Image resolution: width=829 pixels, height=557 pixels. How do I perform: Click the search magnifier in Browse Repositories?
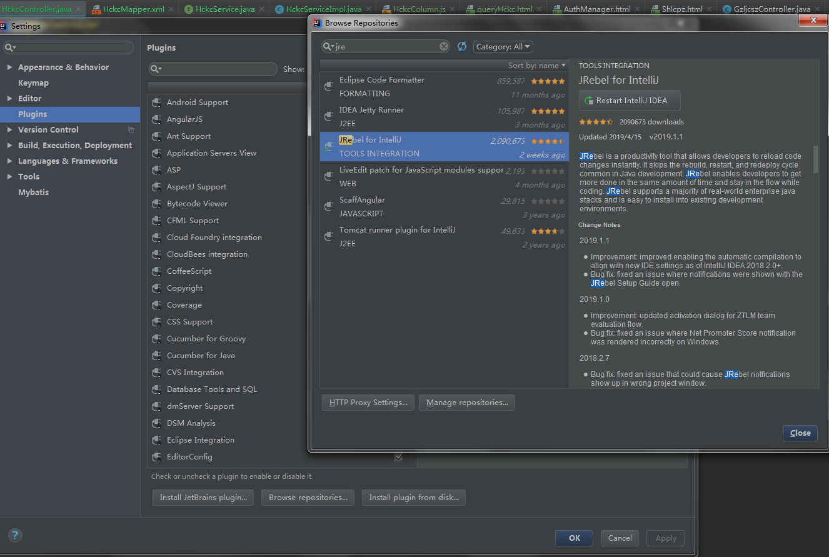click(x=329, y=46)
